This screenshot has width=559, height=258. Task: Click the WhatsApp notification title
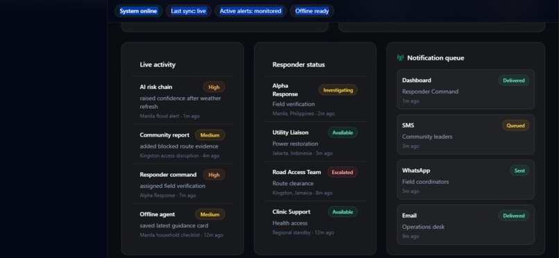[416, 171]
